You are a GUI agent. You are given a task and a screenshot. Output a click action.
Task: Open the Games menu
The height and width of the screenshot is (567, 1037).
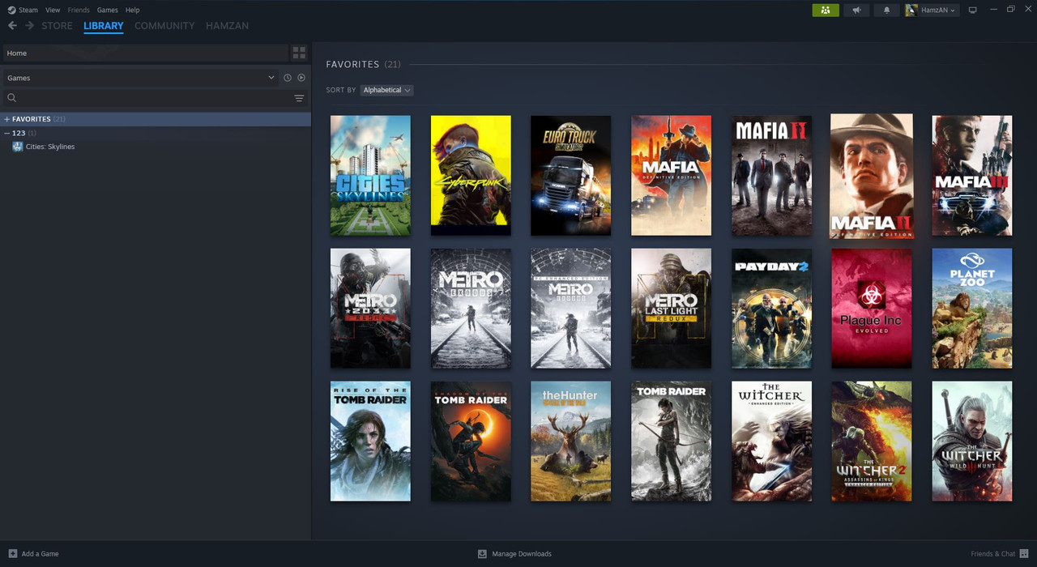[x=107, y=10]
